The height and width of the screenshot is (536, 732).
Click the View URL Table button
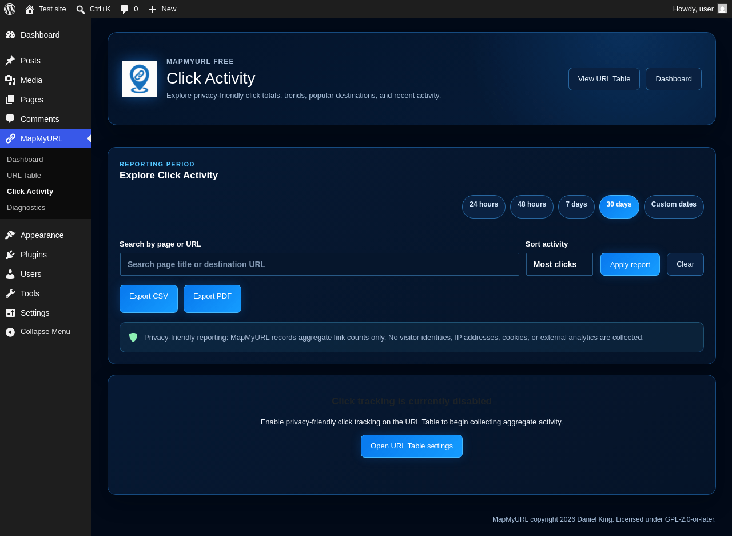(x=604, y=79)
